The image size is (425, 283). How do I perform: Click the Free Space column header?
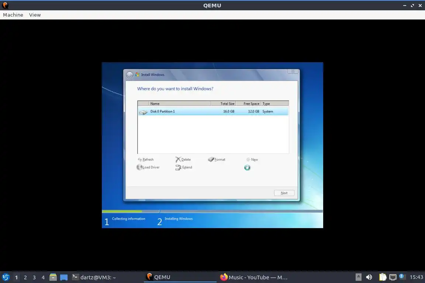(x=248, y=104)
